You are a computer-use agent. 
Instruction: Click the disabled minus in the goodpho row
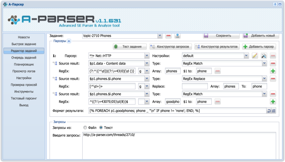pos(217,101)
